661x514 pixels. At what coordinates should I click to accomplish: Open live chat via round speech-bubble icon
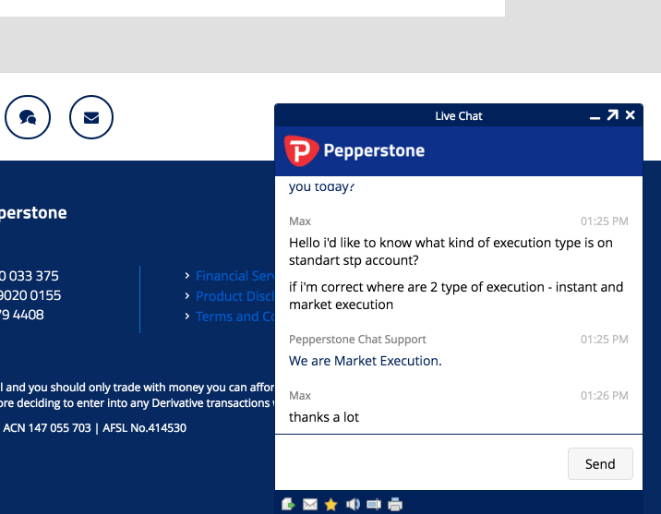tap(28, 117)
